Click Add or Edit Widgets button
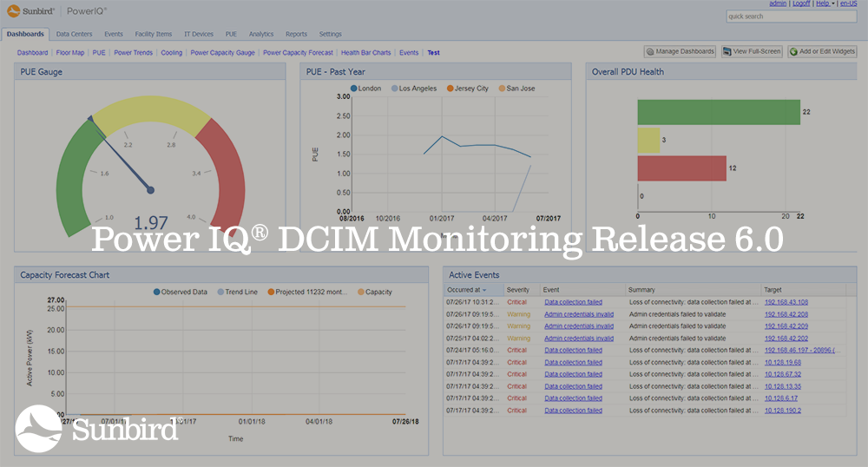Screen dimensions: 868x467 (x=823, y=51)
